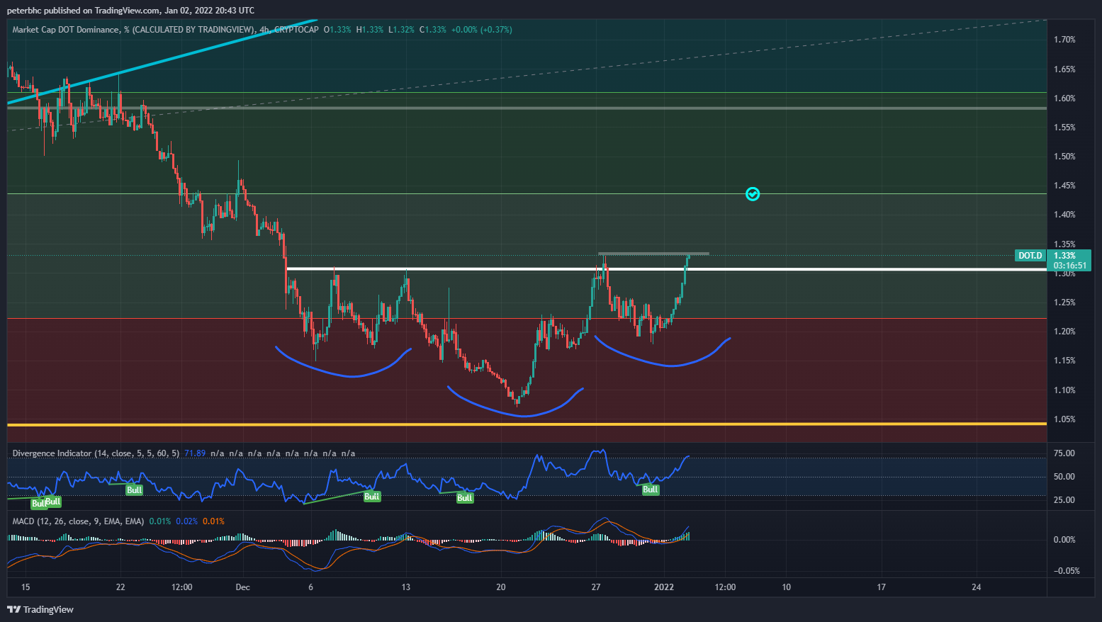The width and height of the screenshot is (1102, 622).
Task: Click the 03:16:51 candle countdown
Action: click(x=1070, y=266)
